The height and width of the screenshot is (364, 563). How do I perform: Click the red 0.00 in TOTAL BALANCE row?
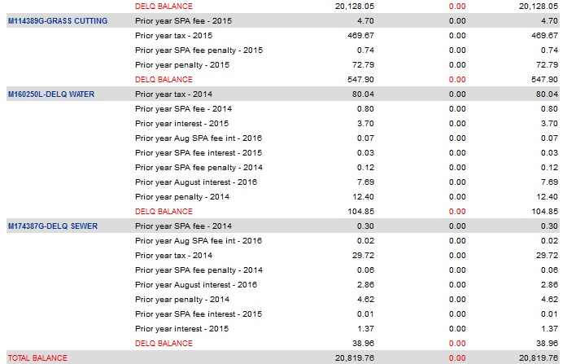click(x=456, y=357)
